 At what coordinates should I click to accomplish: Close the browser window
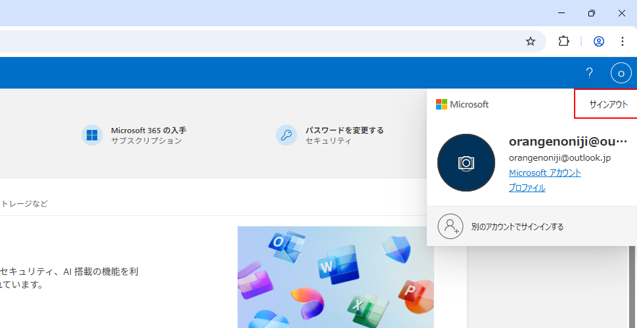click(621, 13)
